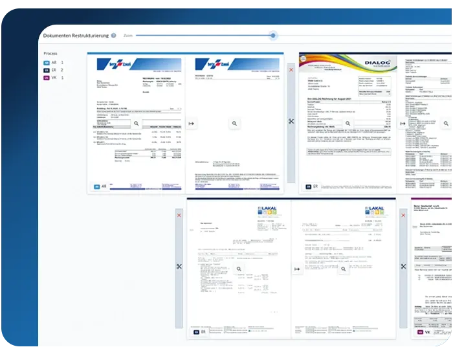Open first brix Zaun page thumbnail

point(136,124)
